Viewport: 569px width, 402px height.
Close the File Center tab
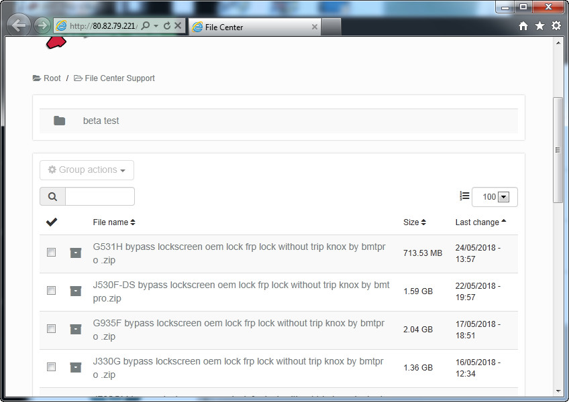(x=315, y=27)
